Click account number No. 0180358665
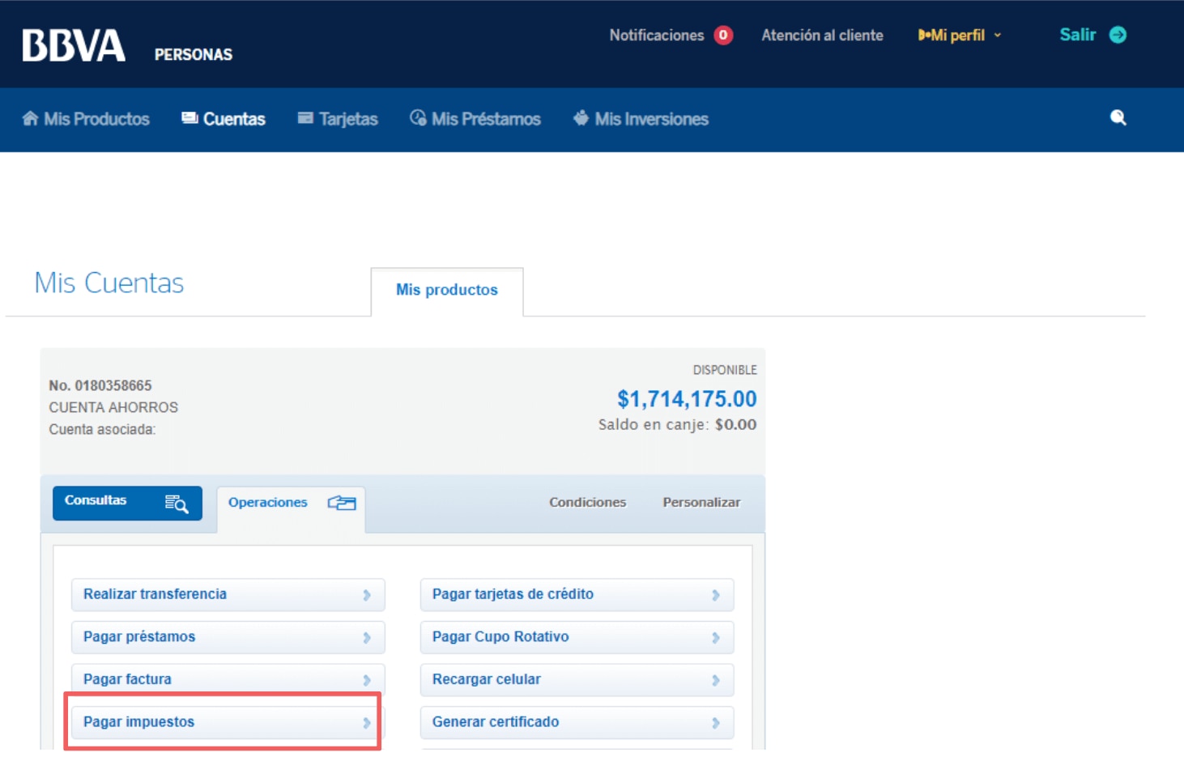The image size is (1184, 757). (x=100, y=385)
